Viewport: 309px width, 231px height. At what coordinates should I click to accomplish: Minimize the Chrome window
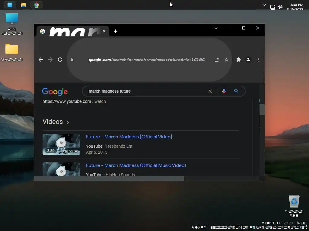(230, 28)
